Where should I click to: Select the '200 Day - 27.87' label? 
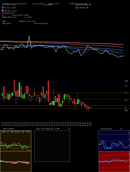pos(10,11)
